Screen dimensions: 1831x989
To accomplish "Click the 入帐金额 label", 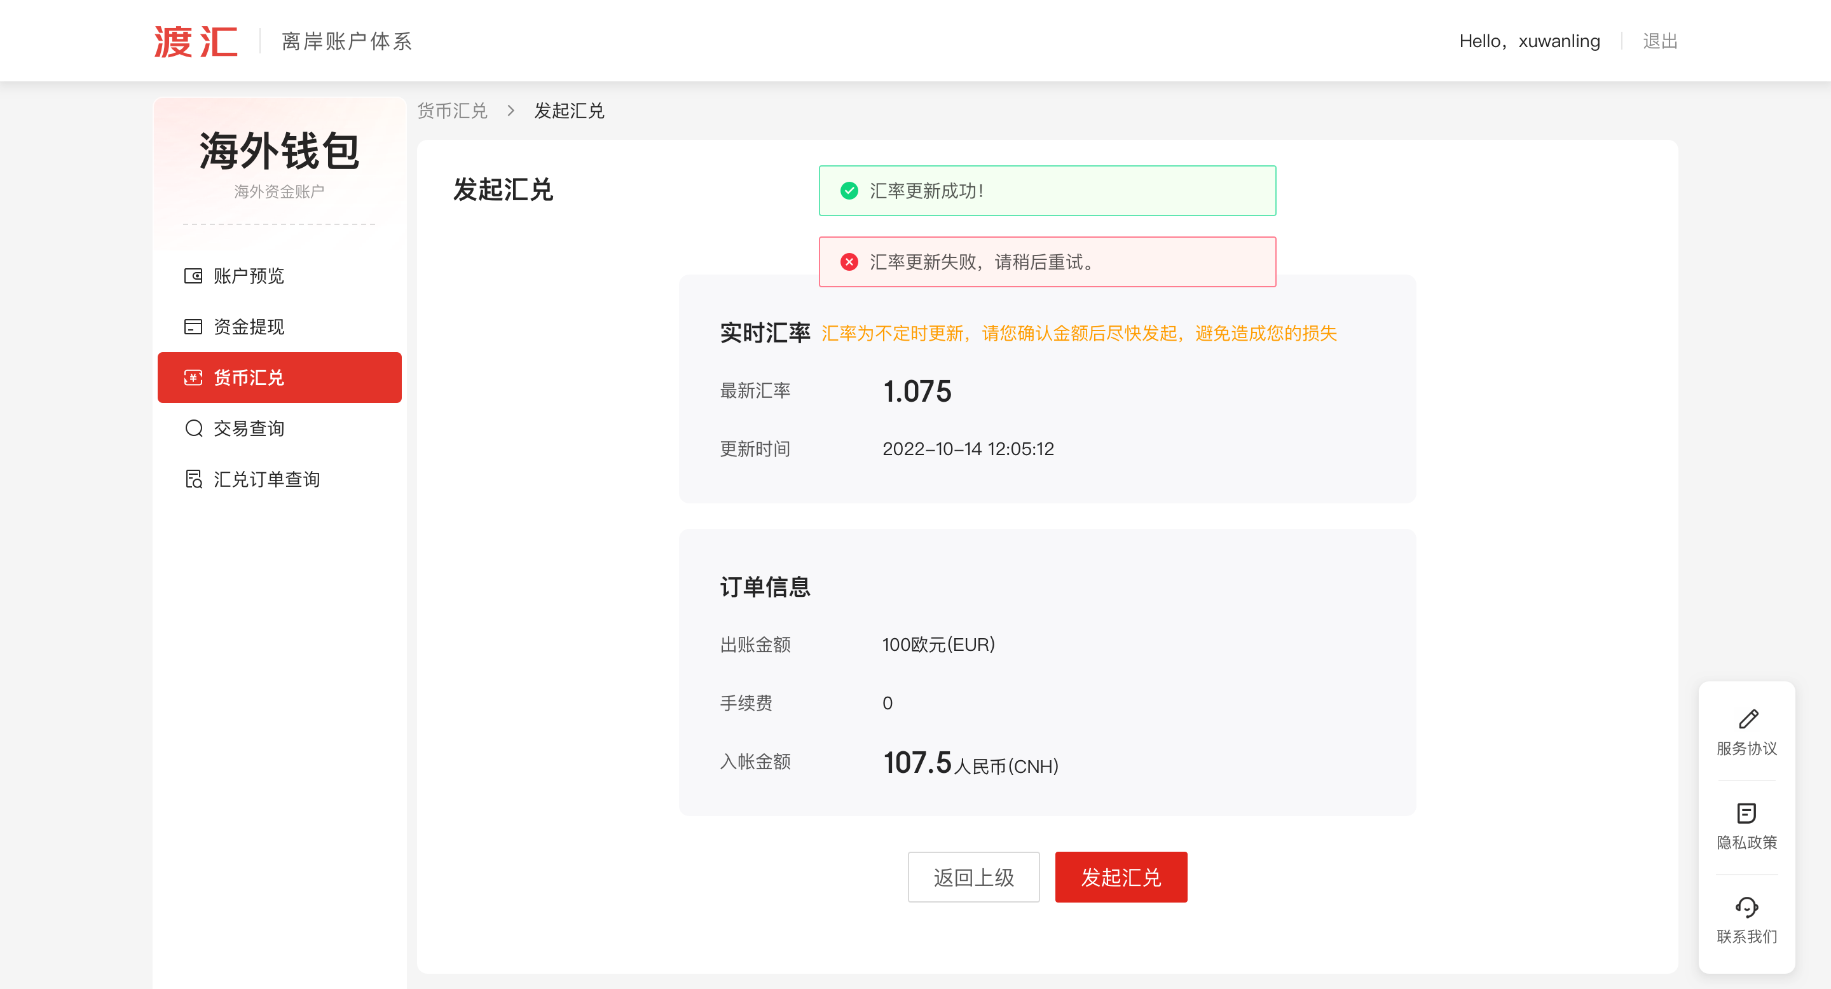I will point(755,761).
